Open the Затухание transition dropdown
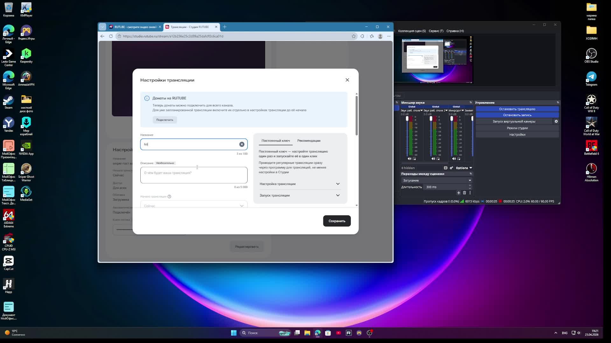Viewport: 611px width, 343px height. pos(437,180)
